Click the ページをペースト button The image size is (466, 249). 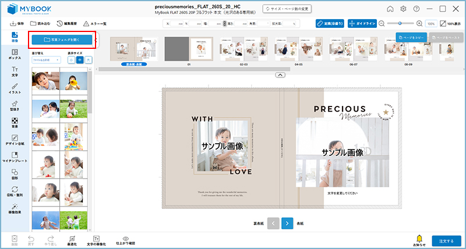point(446,37)
